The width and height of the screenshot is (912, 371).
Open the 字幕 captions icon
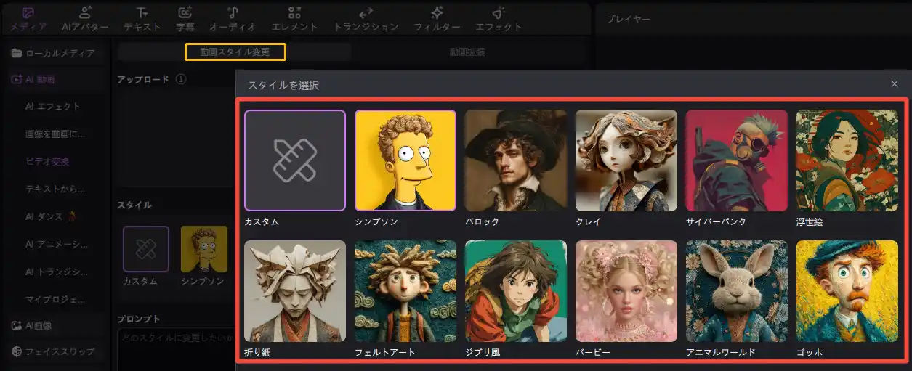185,13
